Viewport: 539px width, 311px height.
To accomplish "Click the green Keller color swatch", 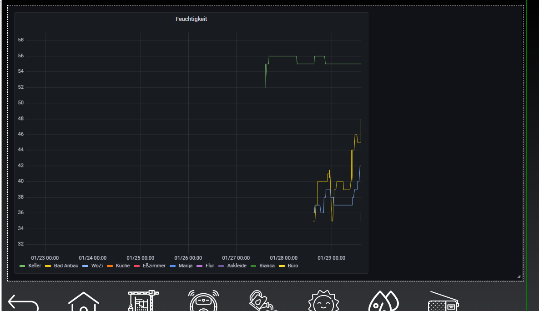I will 22,266.
